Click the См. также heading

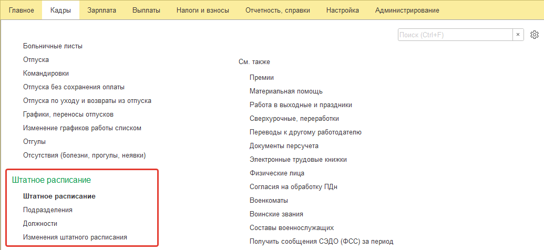pos(254,62)
